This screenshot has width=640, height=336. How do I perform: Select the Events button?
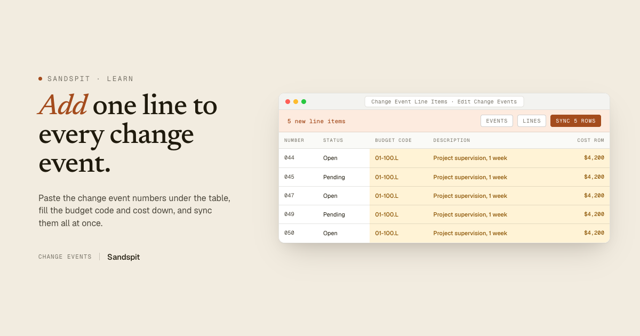coord(497,121)
